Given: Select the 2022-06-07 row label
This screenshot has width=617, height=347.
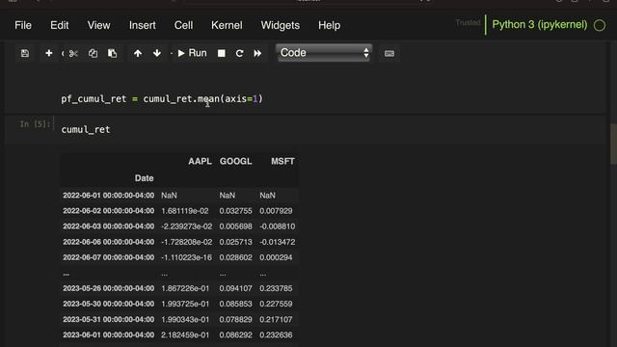Looking at the screenshot, I should [109, 257].
